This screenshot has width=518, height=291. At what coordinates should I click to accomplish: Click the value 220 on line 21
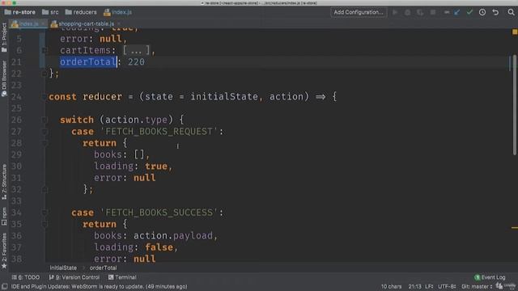click(x=137, y=62)
